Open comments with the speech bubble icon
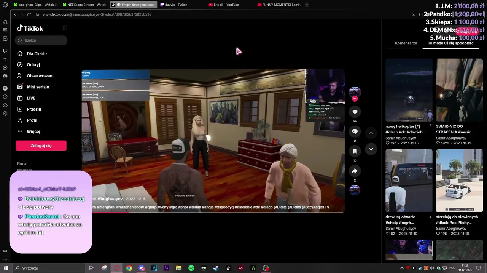The width and height of the screenshot is (487, 273). click(355, 132)
